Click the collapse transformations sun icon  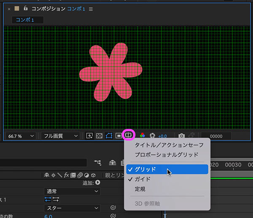click(x=53, y=175)
